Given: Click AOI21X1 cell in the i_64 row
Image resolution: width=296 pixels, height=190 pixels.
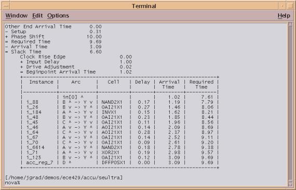Looking at the screenshot, I should [112, 132].
